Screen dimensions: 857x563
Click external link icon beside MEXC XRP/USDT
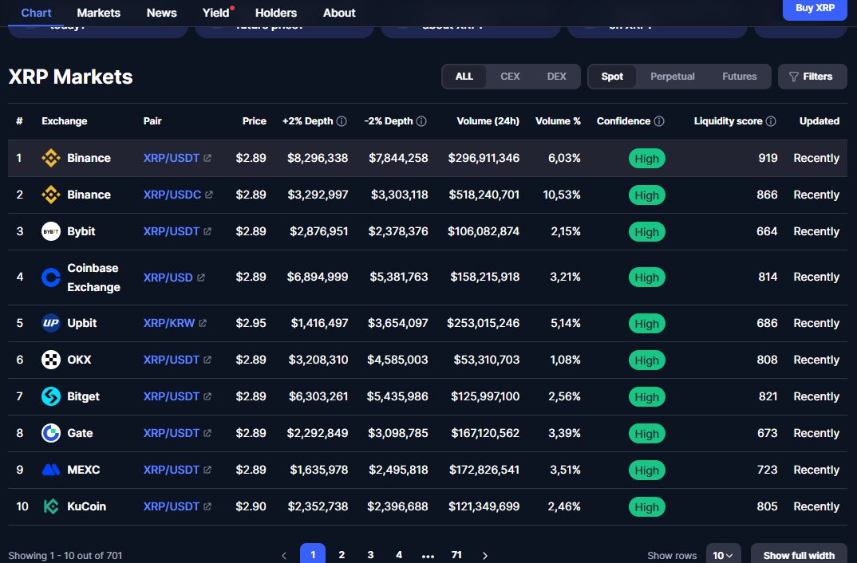point(207,470)
